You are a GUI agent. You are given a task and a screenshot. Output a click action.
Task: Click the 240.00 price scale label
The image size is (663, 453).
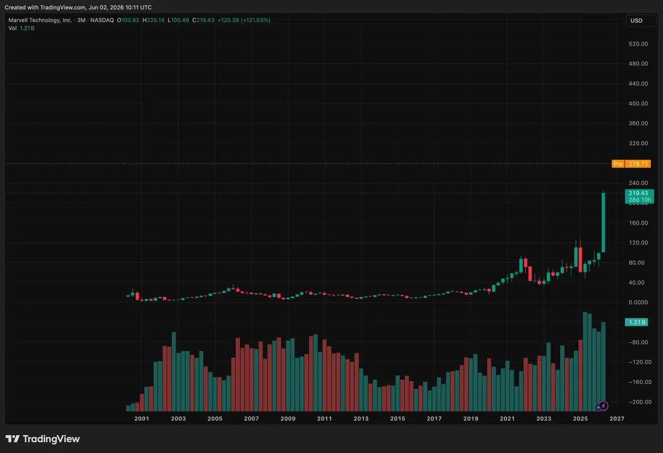pyautogui.click(x=638, y=183)
